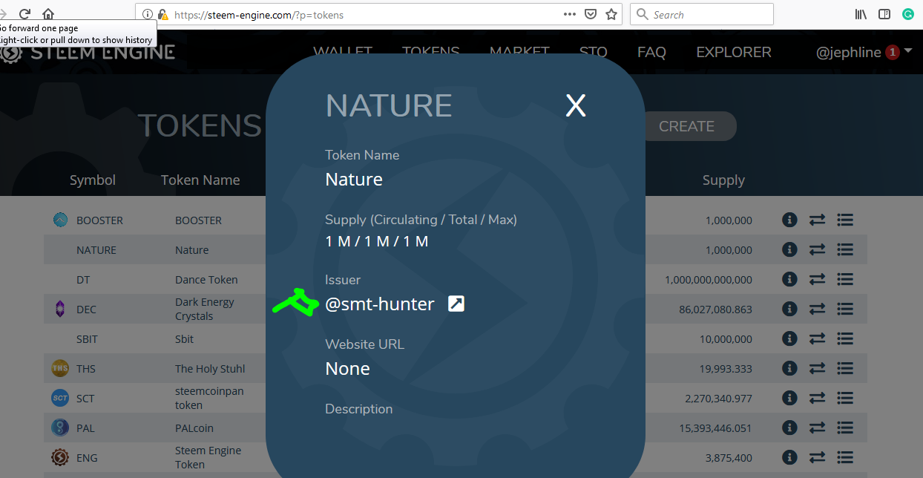Click the BOOSTER token logo

tap(60, 220)
